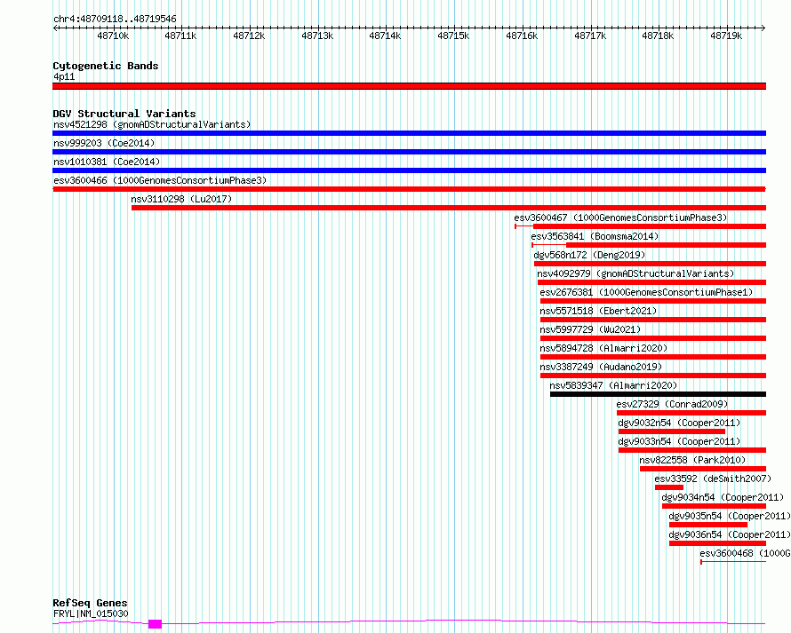Click the blue bar under nsv1010381
The image size is (791, 633).
pos(409,170)
